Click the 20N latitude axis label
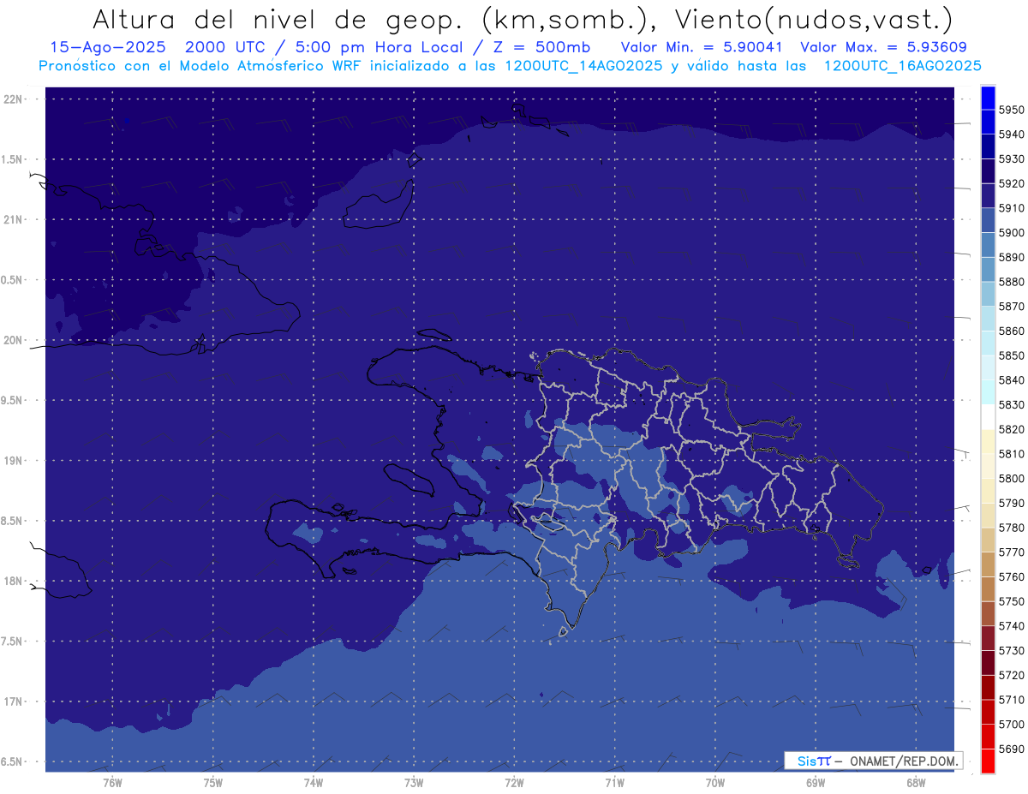The image size is (1028, 794). pos(15,340)
